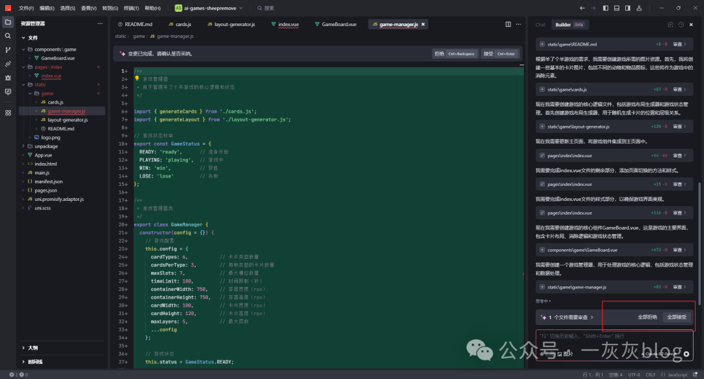Open the Run and Debug view icon

click(x=8, y=78)
